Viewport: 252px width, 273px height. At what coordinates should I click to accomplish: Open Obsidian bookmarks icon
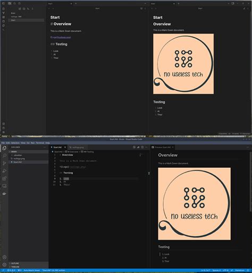19,3
